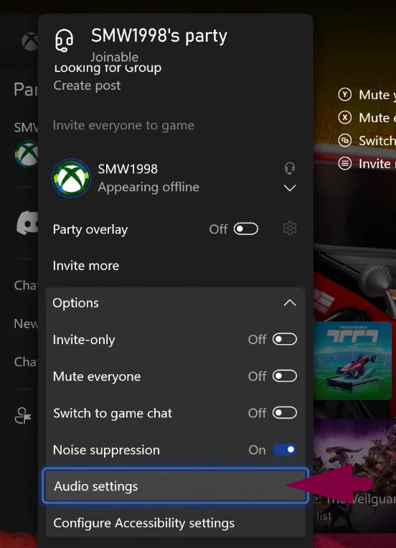The width and height of the screenshot is (396, 548).
Task: Choose Invite everyone to game
Action: coord(123,125)
